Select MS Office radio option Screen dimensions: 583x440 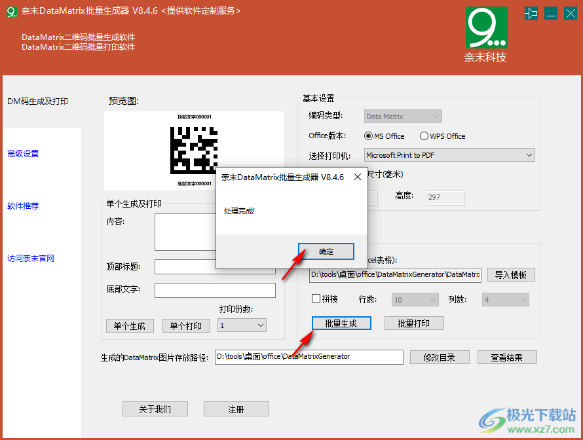coord(384,136)
